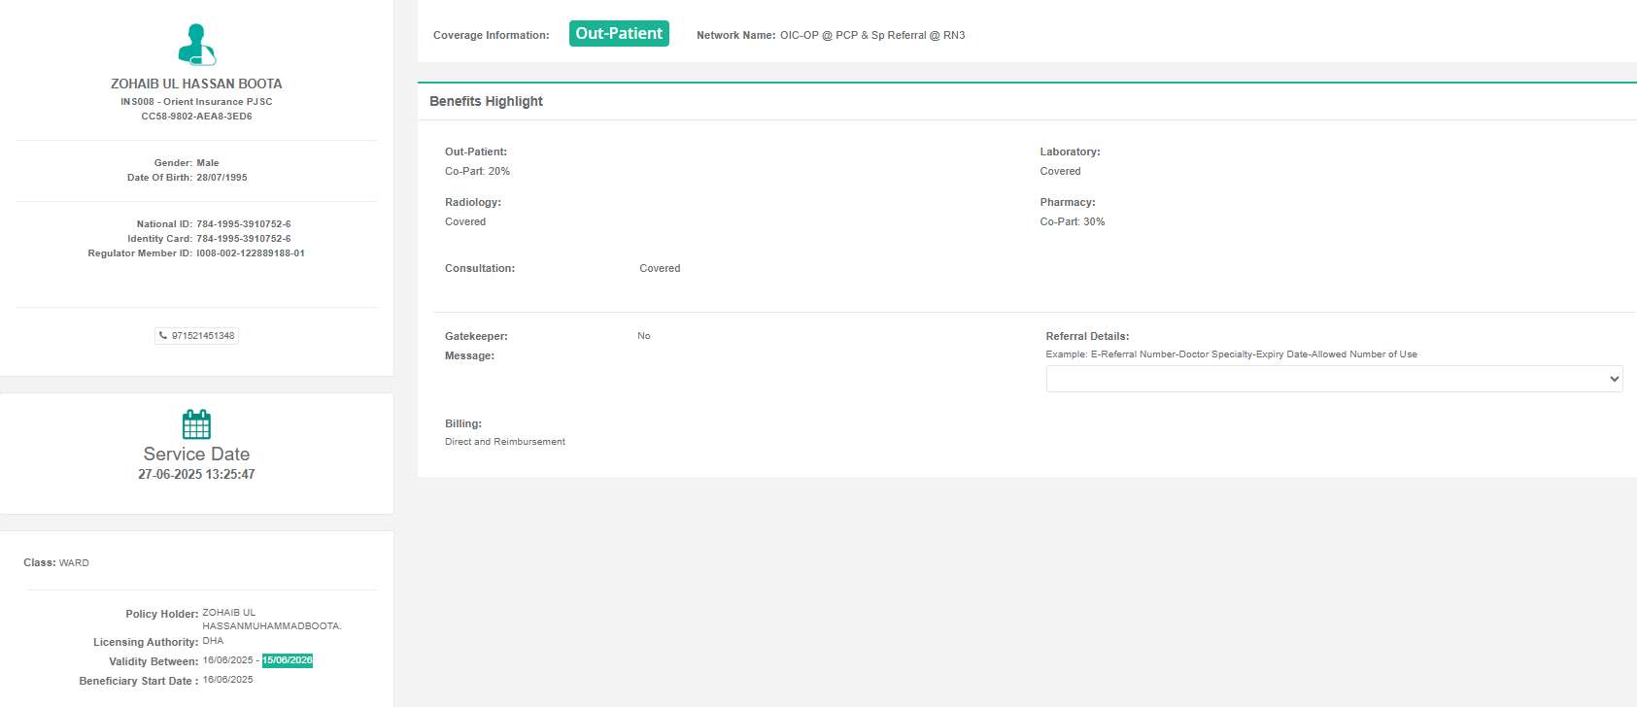Click the Pharmacy Co-Part 30% value
The image size is (1637, 707).
(x=1072, y=222)
